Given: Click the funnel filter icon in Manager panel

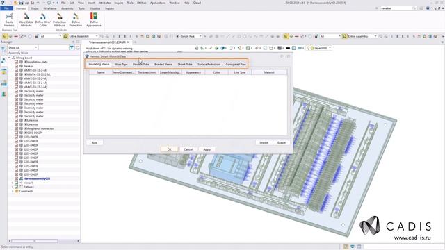Looking at the screenshot, I should [72, 48].
